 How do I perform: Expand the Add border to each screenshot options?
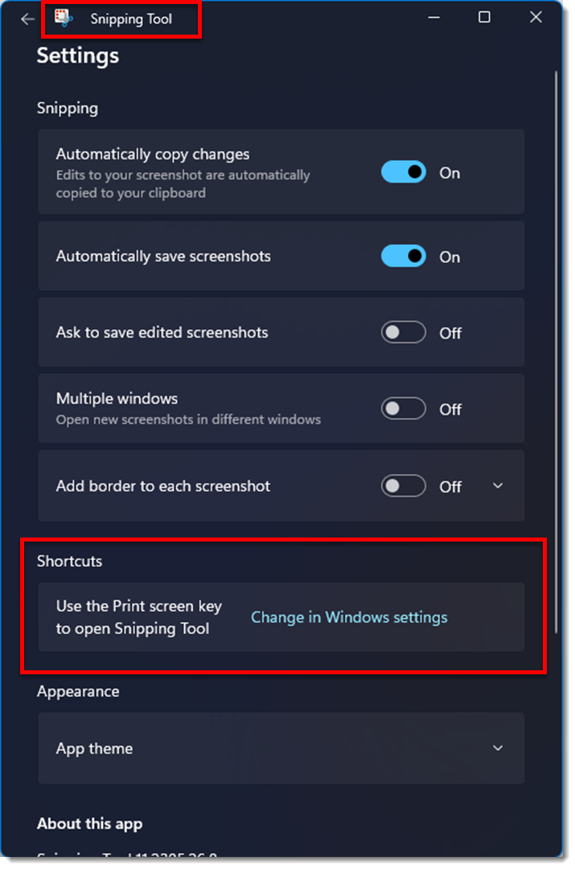497,486
